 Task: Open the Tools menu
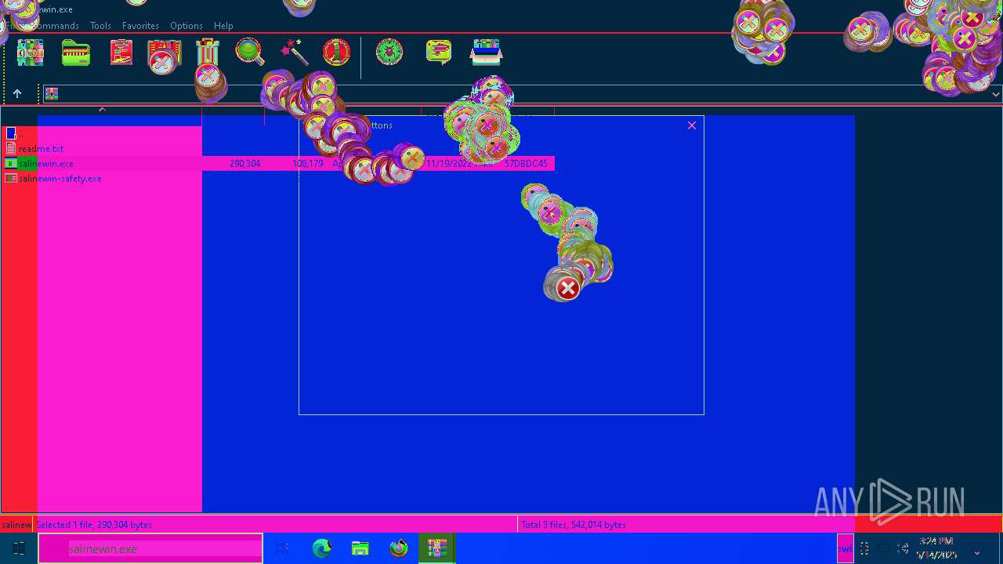pos(100,26)
